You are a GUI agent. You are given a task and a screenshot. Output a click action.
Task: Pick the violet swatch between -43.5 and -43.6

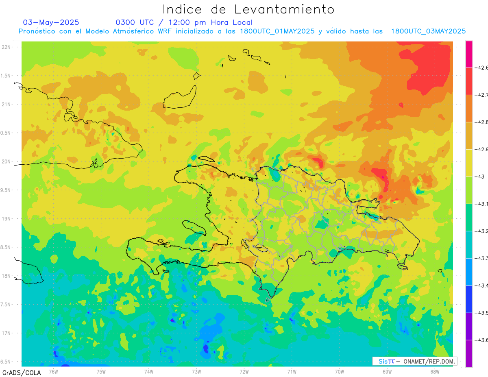coord(469,326)
